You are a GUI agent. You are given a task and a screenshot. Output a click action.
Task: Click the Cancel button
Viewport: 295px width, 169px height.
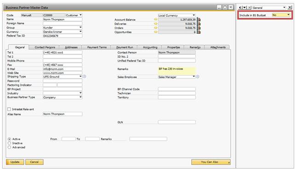[x=34, y=162]
